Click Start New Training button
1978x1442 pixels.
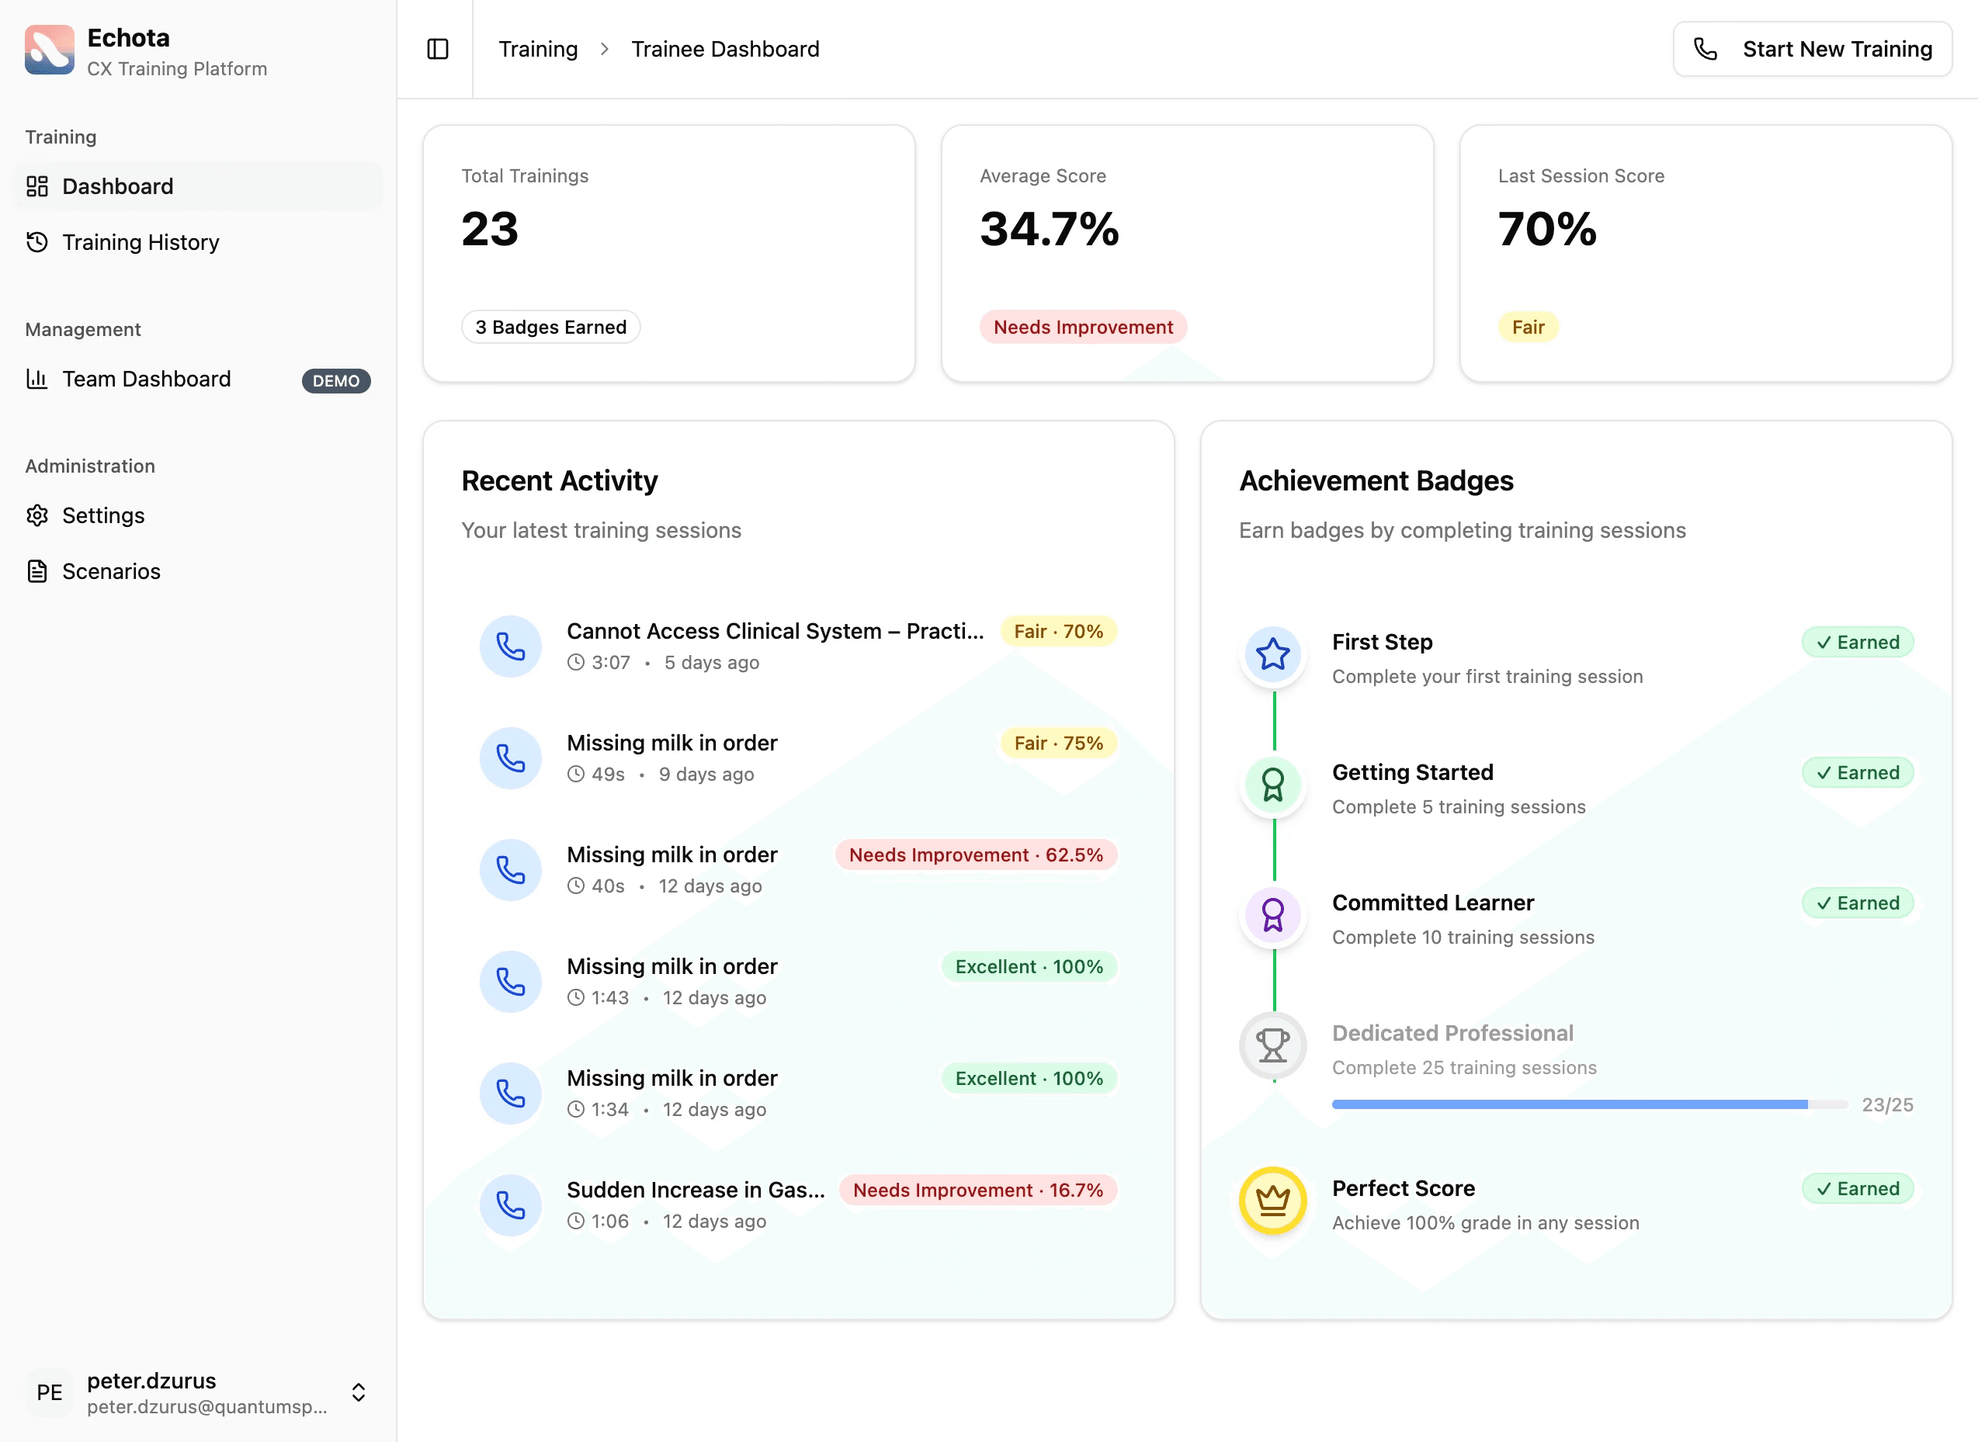click(1812, 49)
